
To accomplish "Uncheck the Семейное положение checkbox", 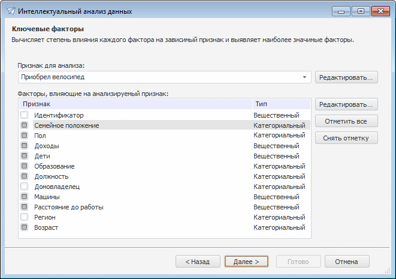I will [x=25, y=125].
